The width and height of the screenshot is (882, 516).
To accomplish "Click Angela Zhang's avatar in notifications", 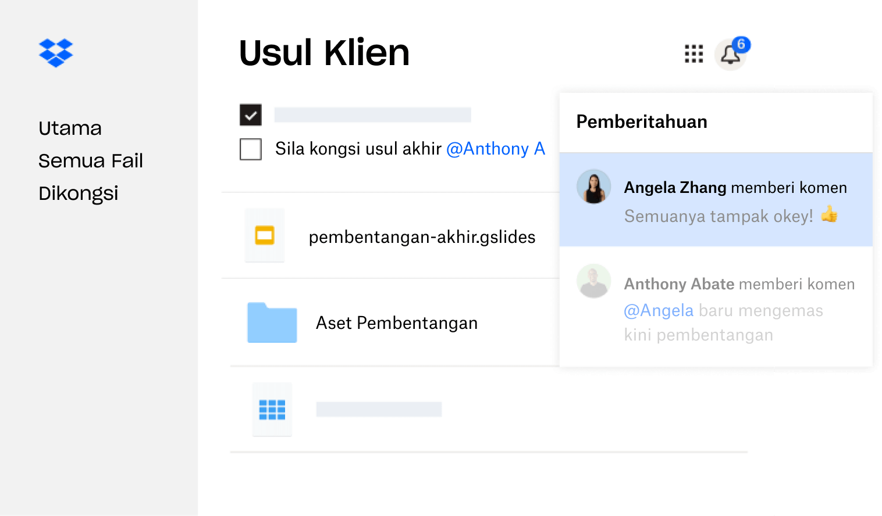I will [x=593, y=187].
